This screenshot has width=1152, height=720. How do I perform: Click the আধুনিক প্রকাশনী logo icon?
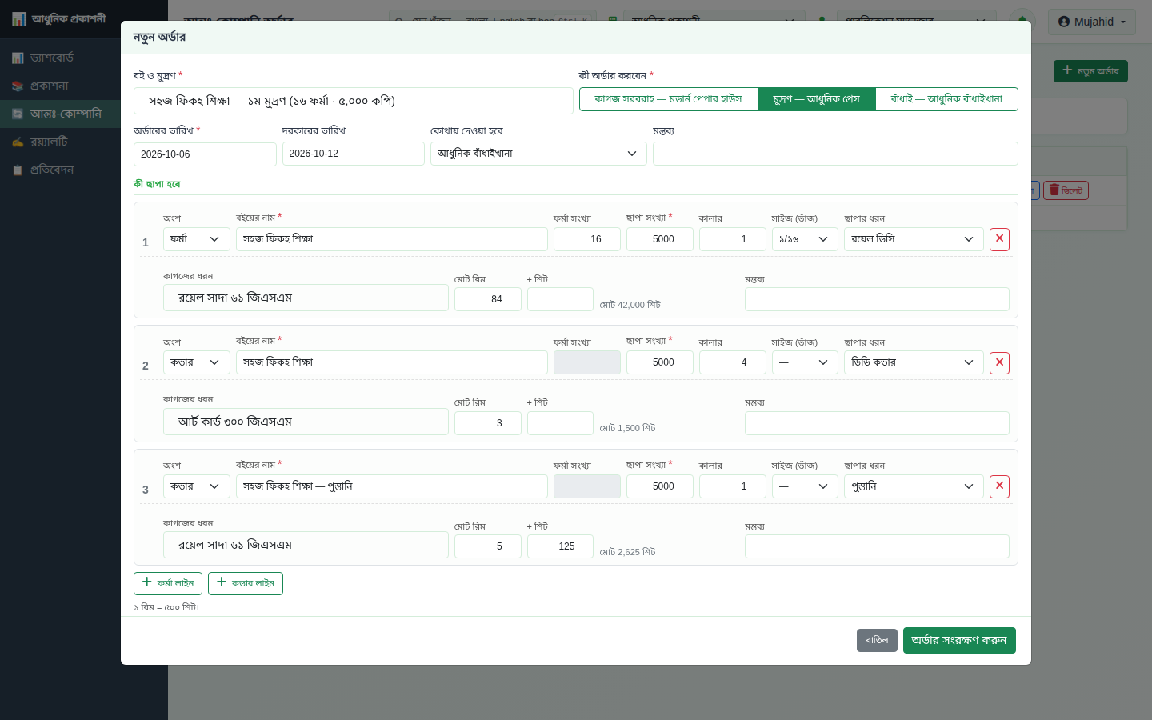[18, 18]
